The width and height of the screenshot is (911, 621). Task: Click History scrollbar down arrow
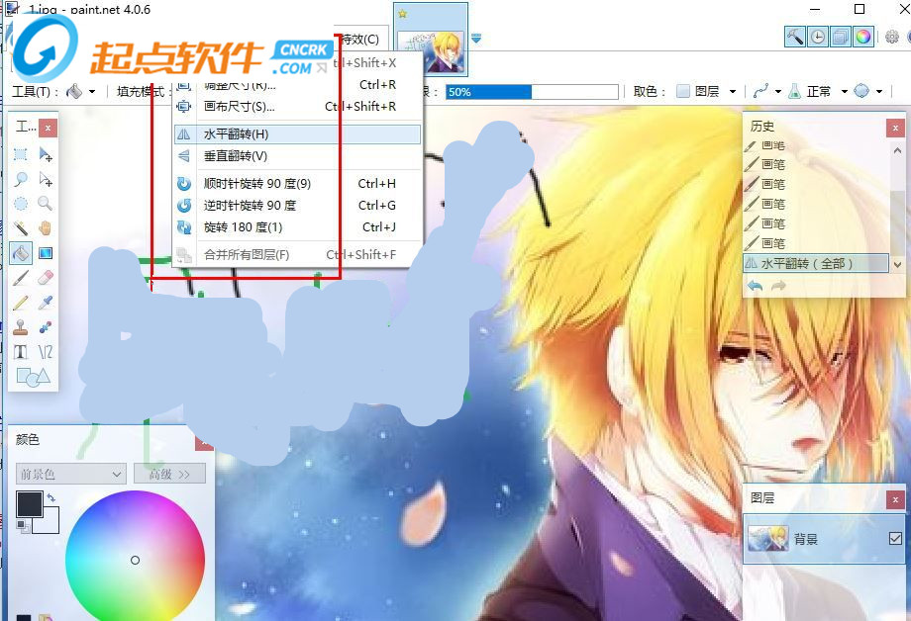coord(897,265)
